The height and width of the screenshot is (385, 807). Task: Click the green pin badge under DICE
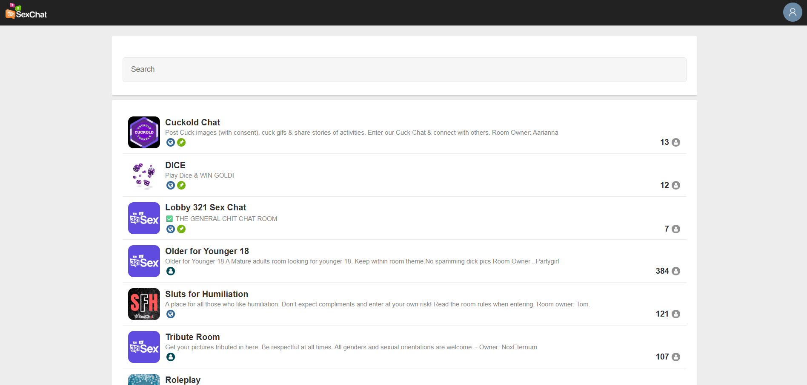pyautogui.click(x=181, y=185)
